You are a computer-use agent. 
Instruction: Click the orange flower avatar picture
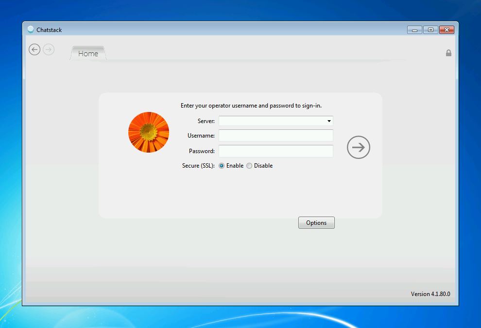(x=149, y=132)
